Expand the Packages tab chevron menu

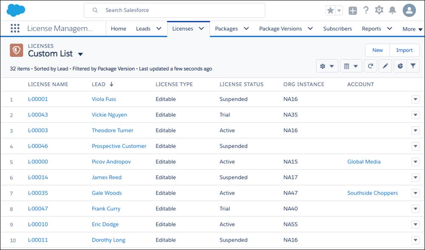(x=246, y=28)
